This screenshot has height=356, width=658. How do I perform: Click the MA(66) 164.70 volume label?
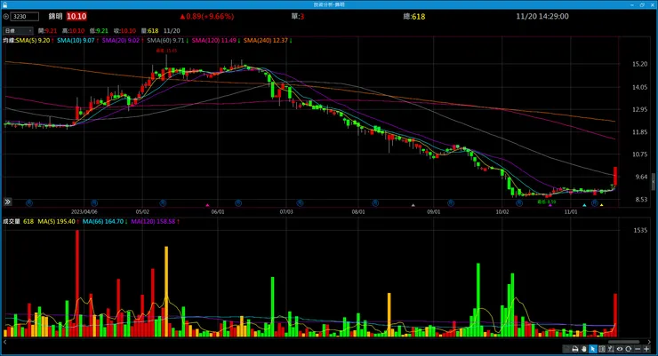point(105,221)
